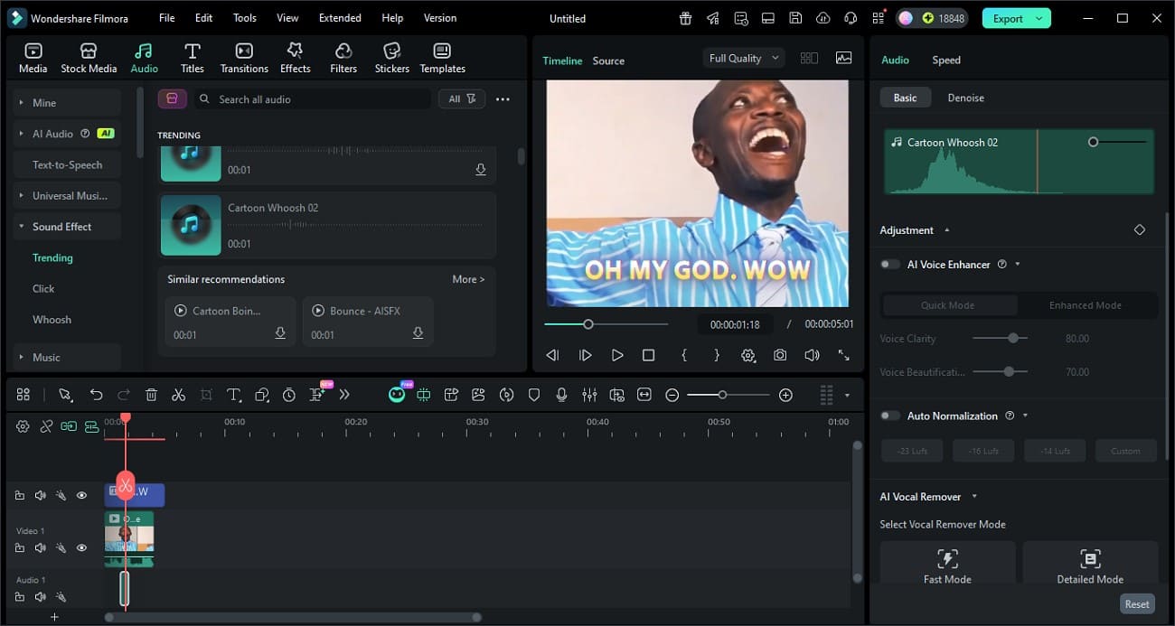The image size is (1175, 626).
Task: Select the Stickers panel icon
Action: (x=391, y=54)
